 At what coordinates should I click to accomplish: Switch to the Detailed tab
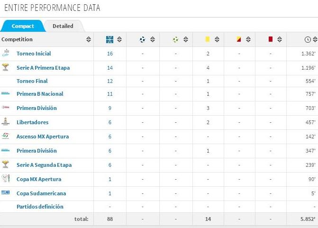tap(63, 26)
